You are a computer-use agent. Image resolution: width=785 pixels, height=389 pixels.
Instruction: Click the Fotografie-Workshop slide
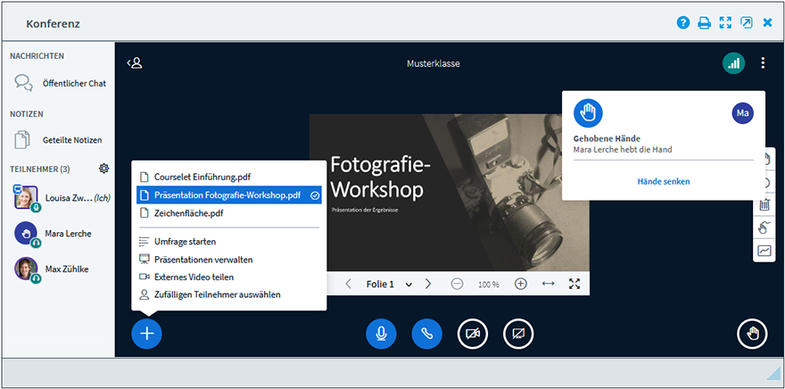pos(449,193)
